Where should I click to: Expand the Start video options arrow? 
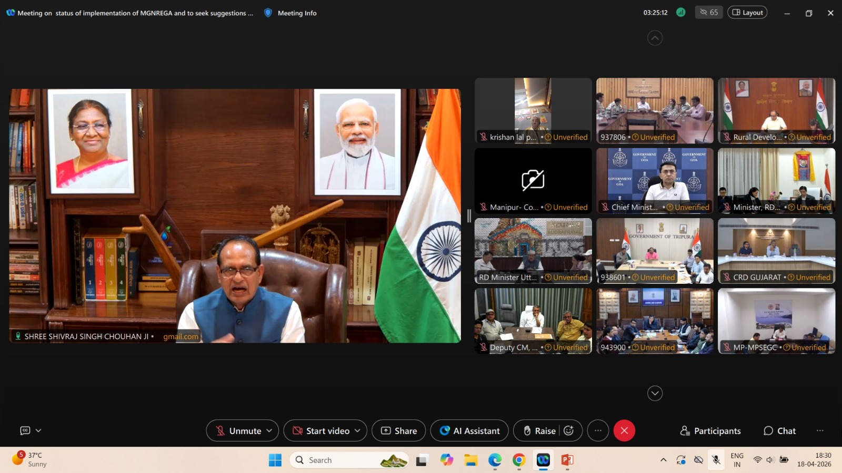pyautogui.click(x=358, y=430)
